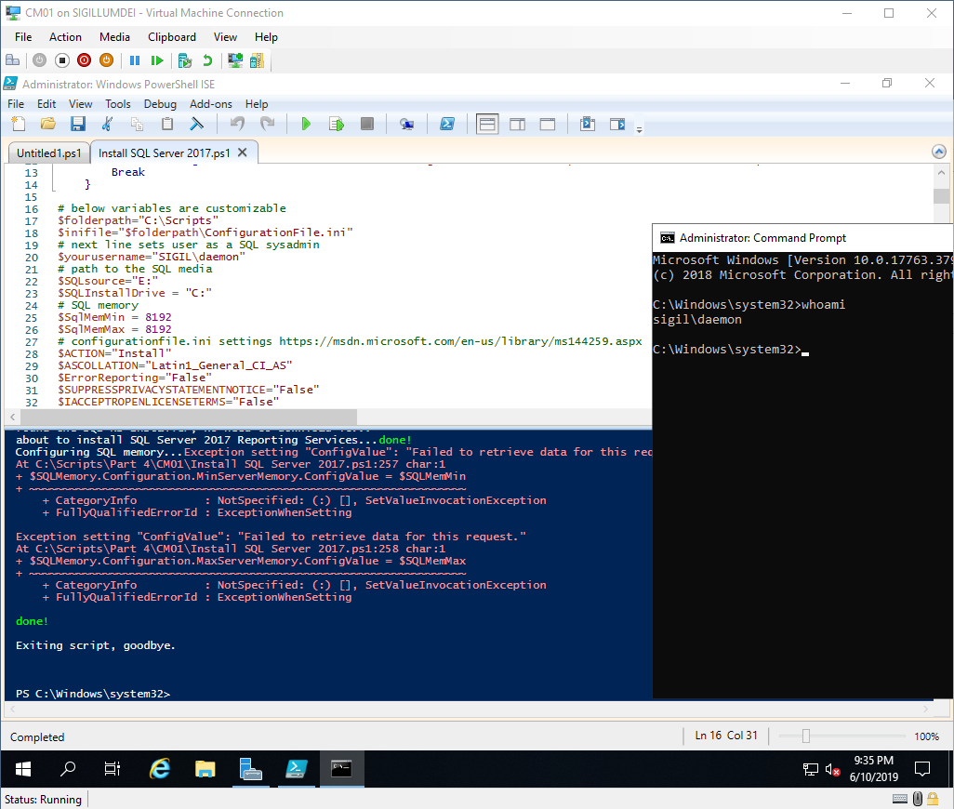Click the script pane vertical scrollbar thumb

click(x=941, y=196)
